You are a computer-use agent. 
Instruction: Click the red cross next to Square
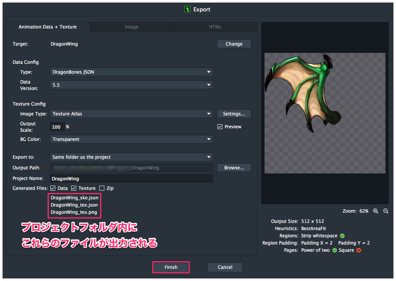359,250
